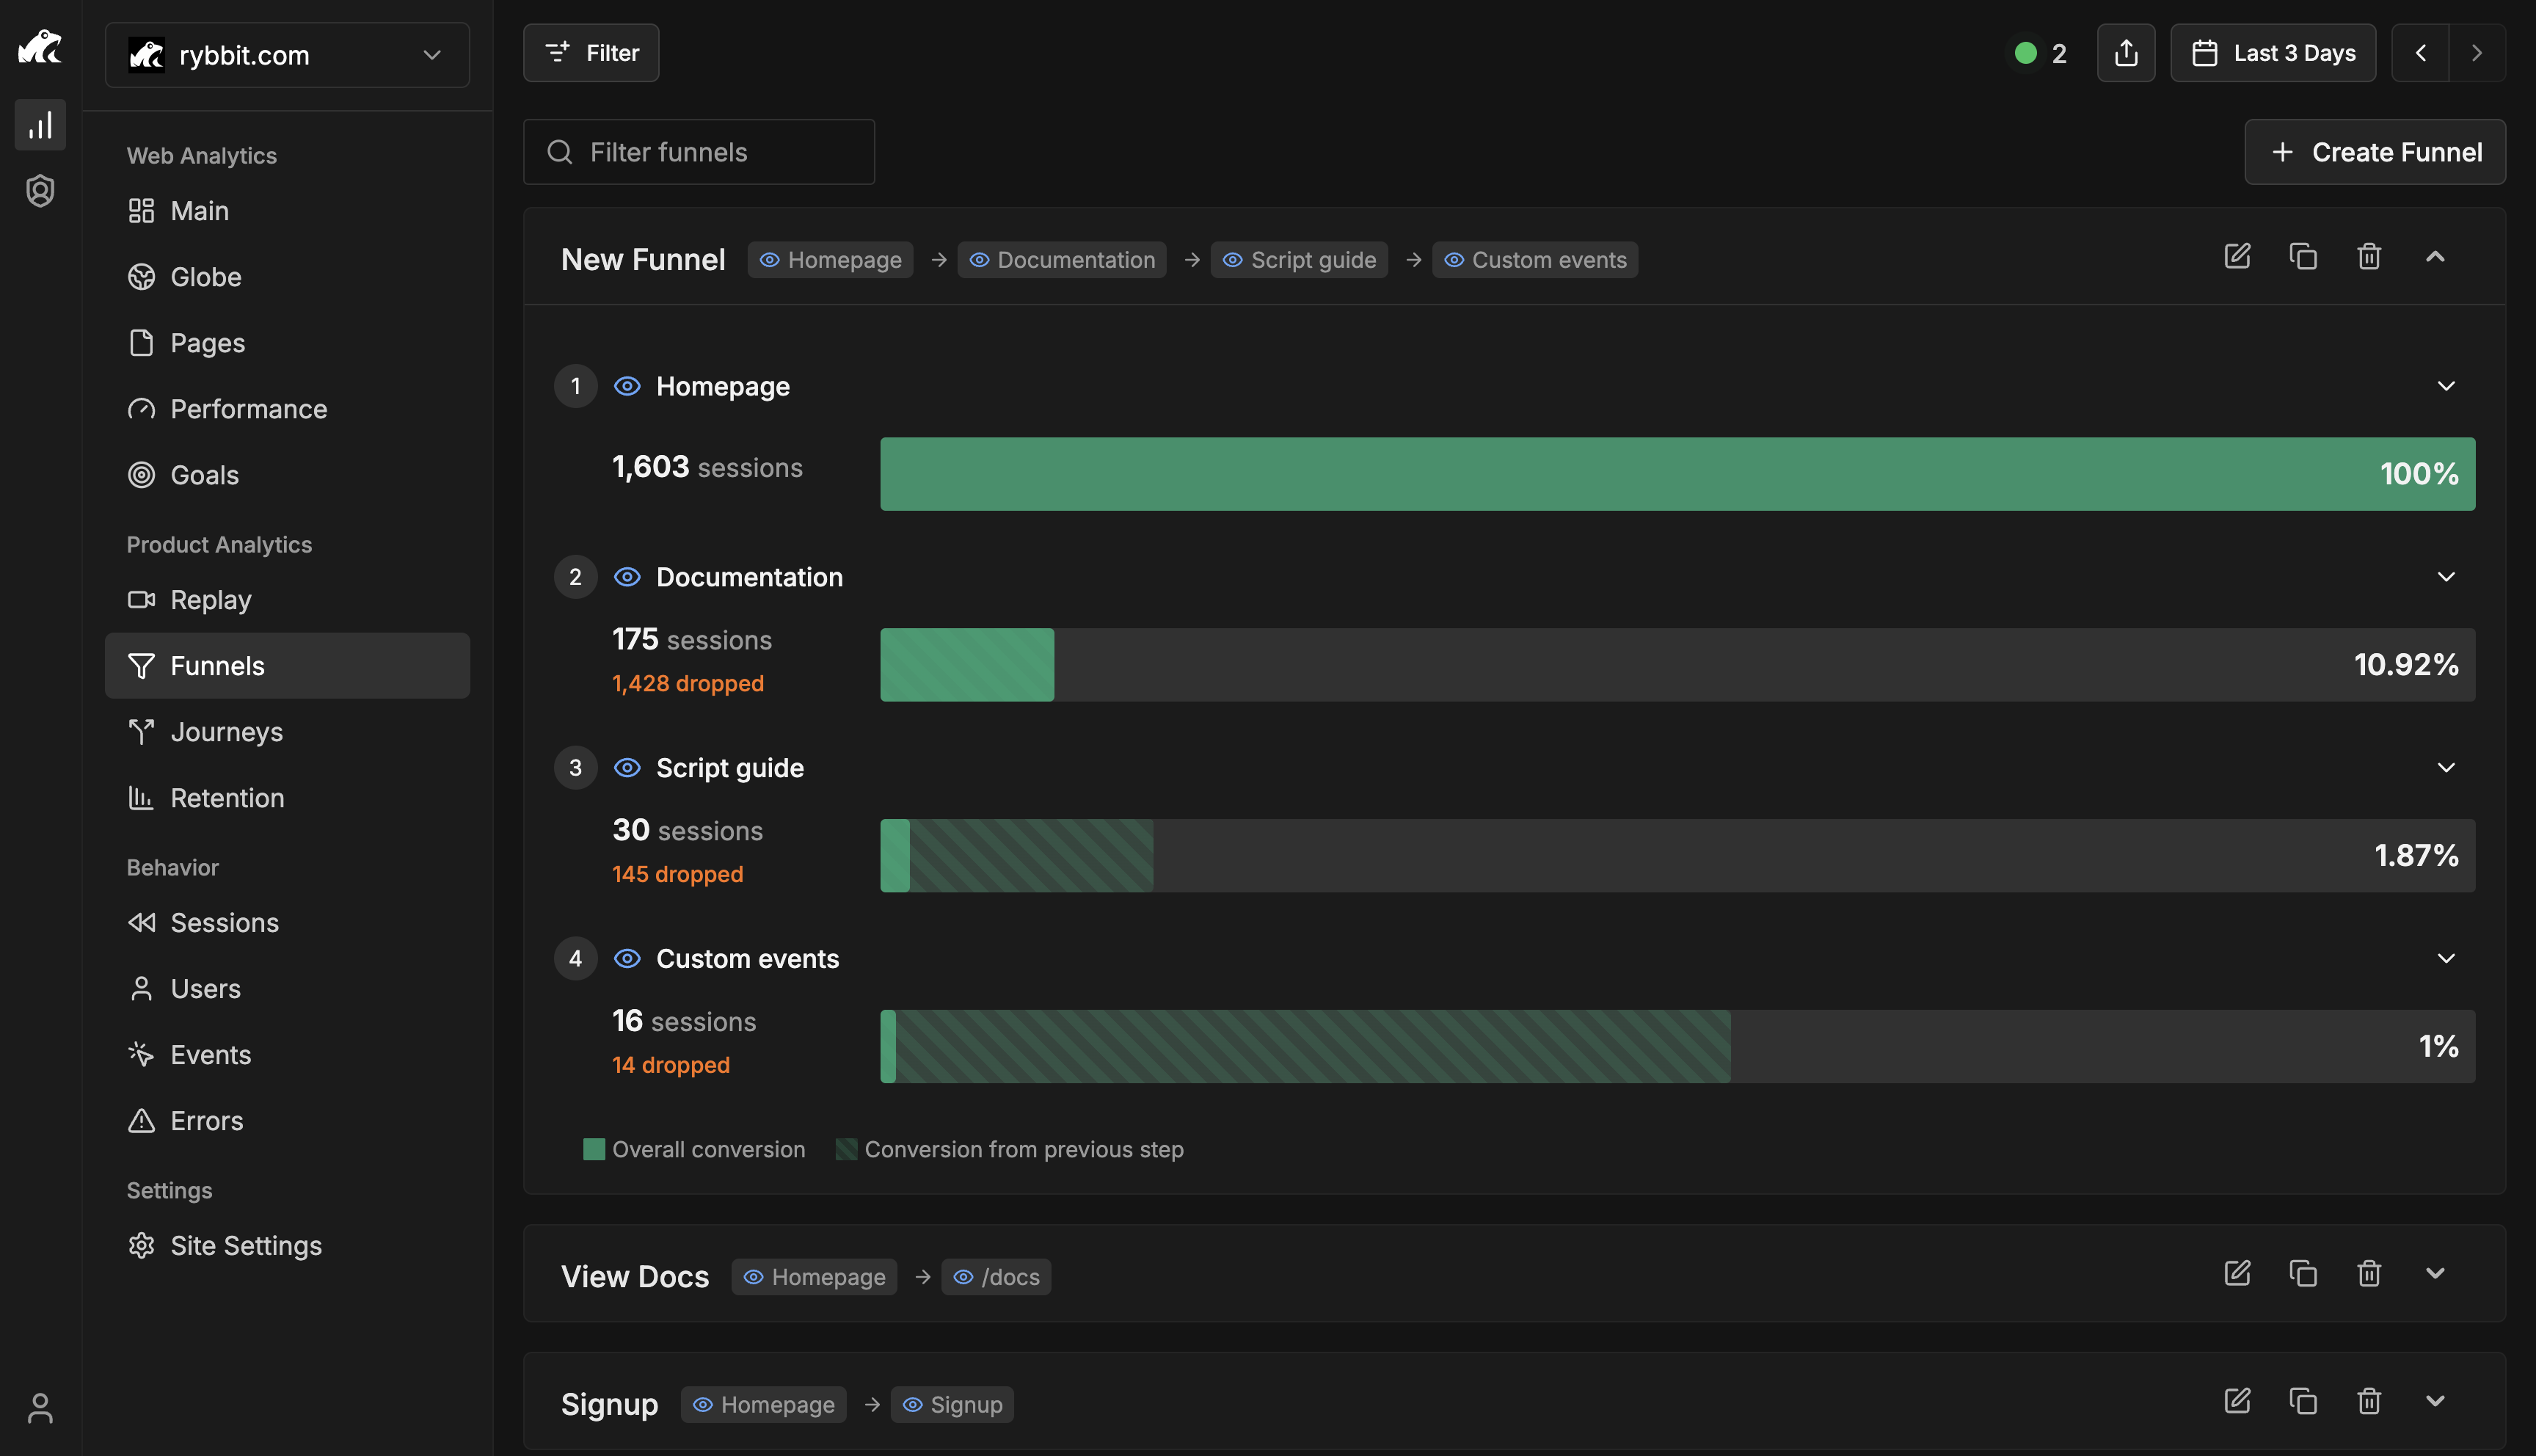Open Journeys in the sidebar

pyautogui.click(x=226, y=732)
